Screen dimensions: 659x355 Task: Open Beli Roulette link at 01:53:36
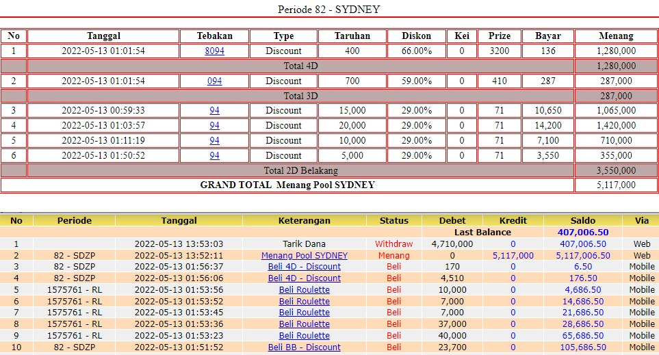click(x=305, y=324)
